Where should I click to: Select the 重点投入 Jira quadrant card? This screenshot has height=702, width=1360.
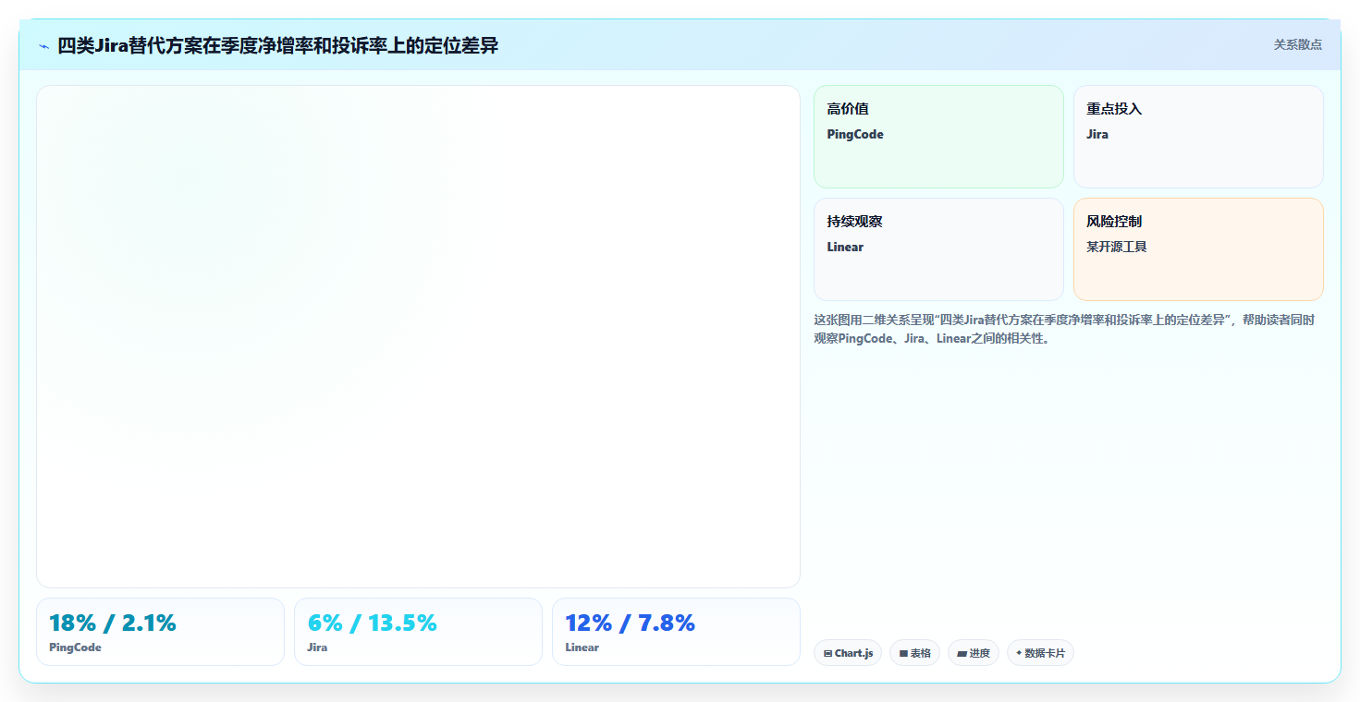point(1198,137)
